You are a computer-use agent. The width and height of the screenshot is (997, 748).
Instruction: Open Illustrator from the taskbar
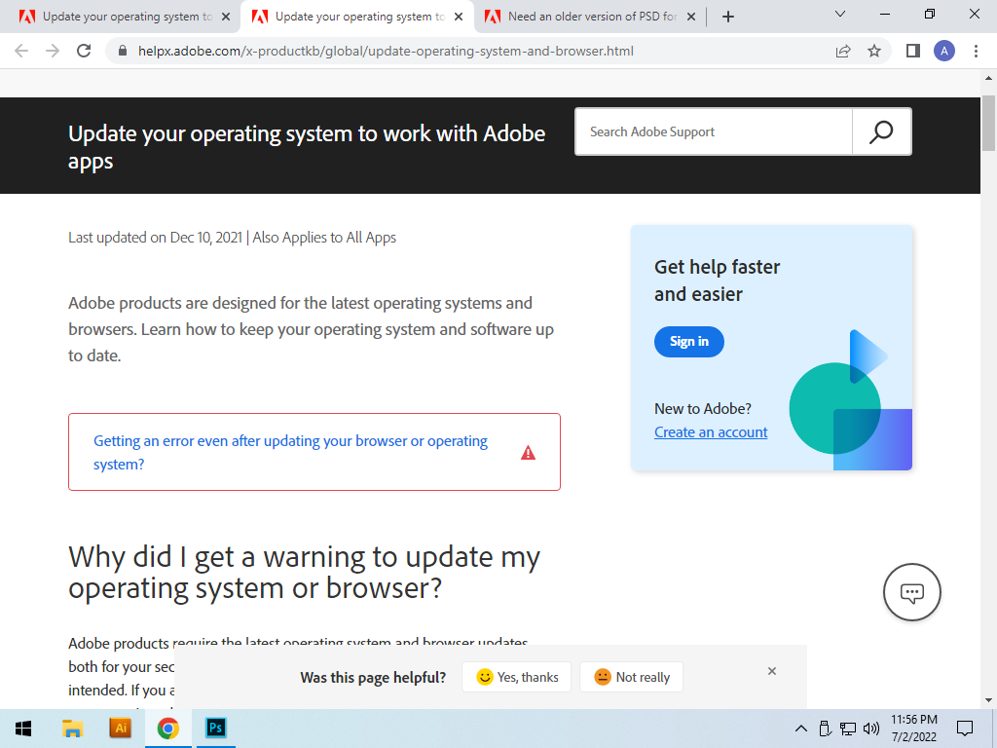(x=120, y=728)
